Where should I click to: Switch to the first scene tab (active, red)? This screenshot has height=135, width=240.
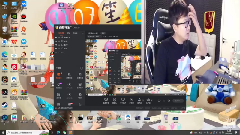[61, 33]
